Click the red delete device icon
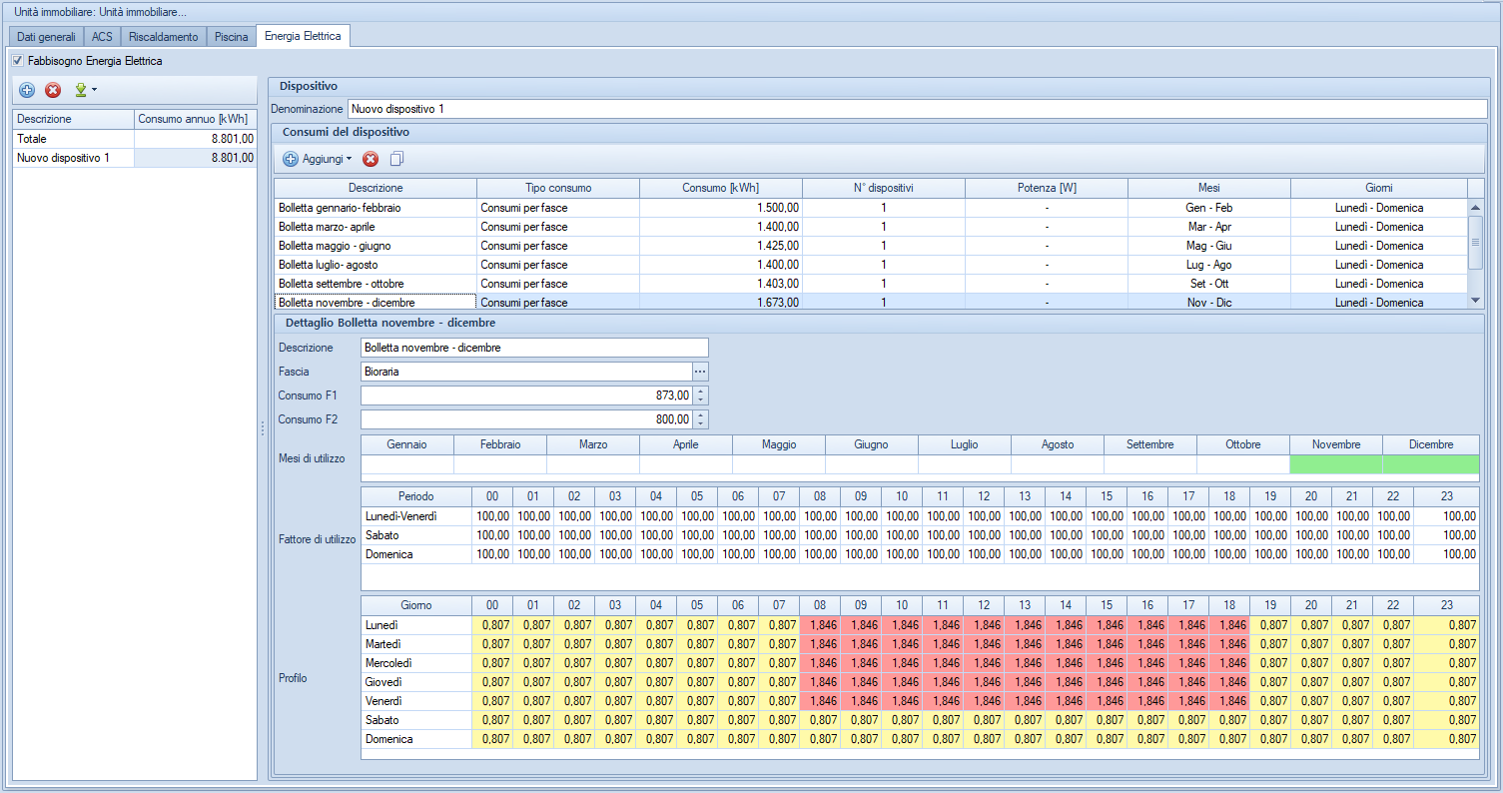Viewport: 1503px width, 793px height. tap(53, 90)
